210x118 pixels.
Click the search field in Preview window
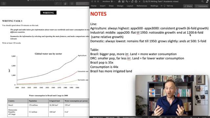[x=82, y=4]
